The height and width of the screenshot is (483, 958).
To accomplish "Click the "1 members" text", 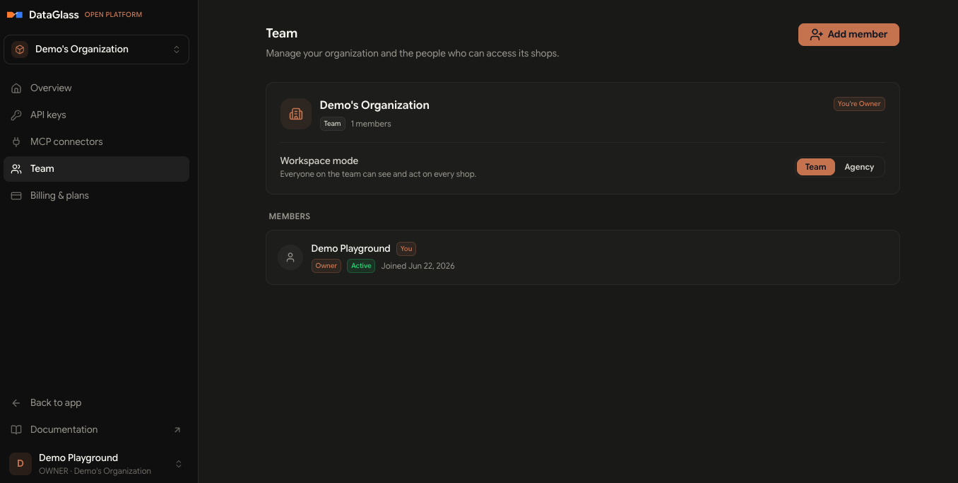I will tap(371, 124).
